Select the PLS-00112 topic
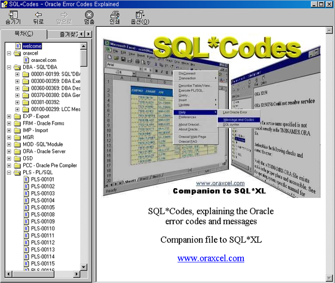 [43, 243]
